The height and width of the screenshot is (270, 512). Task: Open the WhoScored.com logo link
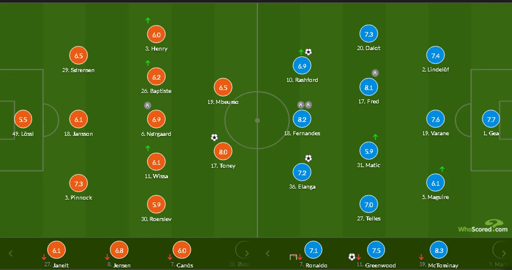click(x=483, y=227)
